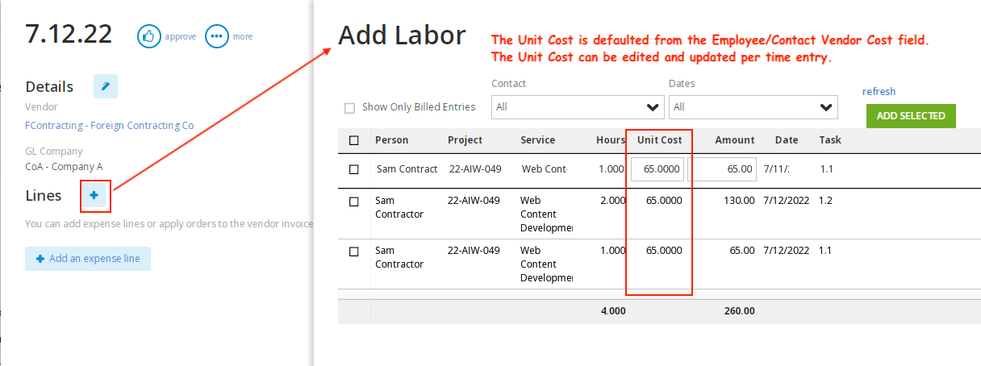Open the Dates dropdown filter
The width and height of the screenshot is (981, 366).
753,106
